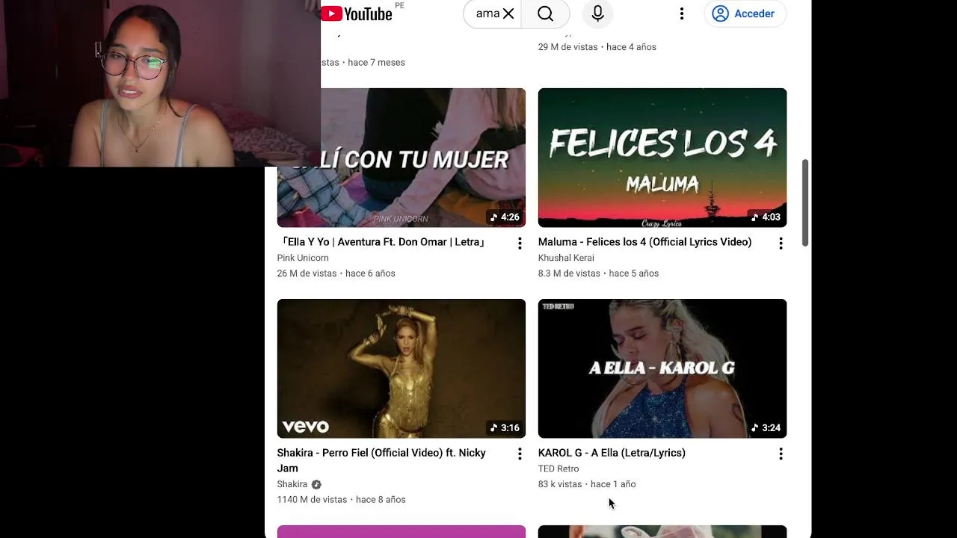Click the magnifying glass search button
The image size is (957, 538).
pos(546,13)
